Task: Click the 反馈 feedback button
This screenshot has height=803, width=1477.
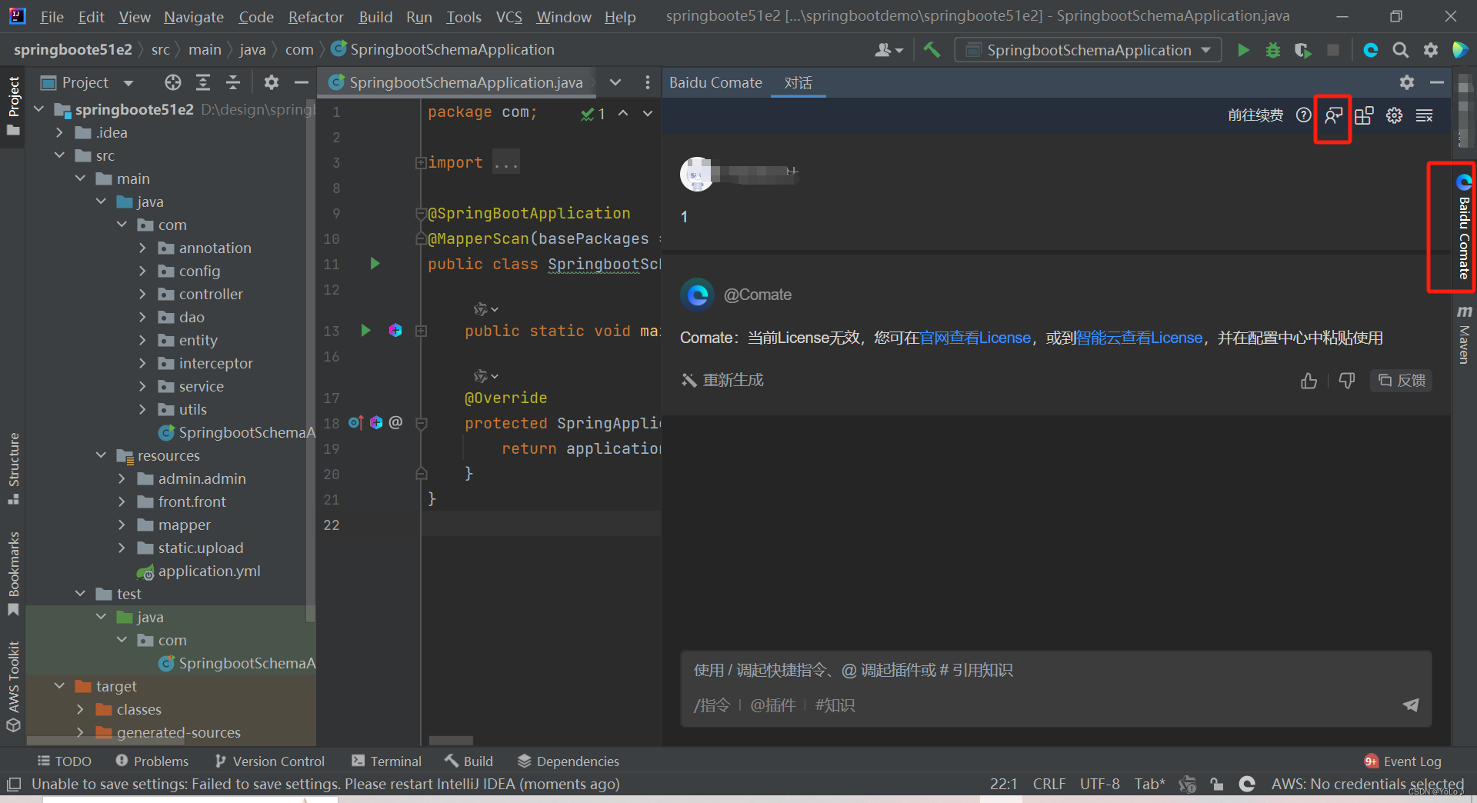Action: click(1402, 380)
